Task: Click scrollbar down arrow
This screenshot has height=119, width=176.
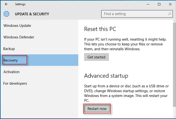Action: click(174, 117)
